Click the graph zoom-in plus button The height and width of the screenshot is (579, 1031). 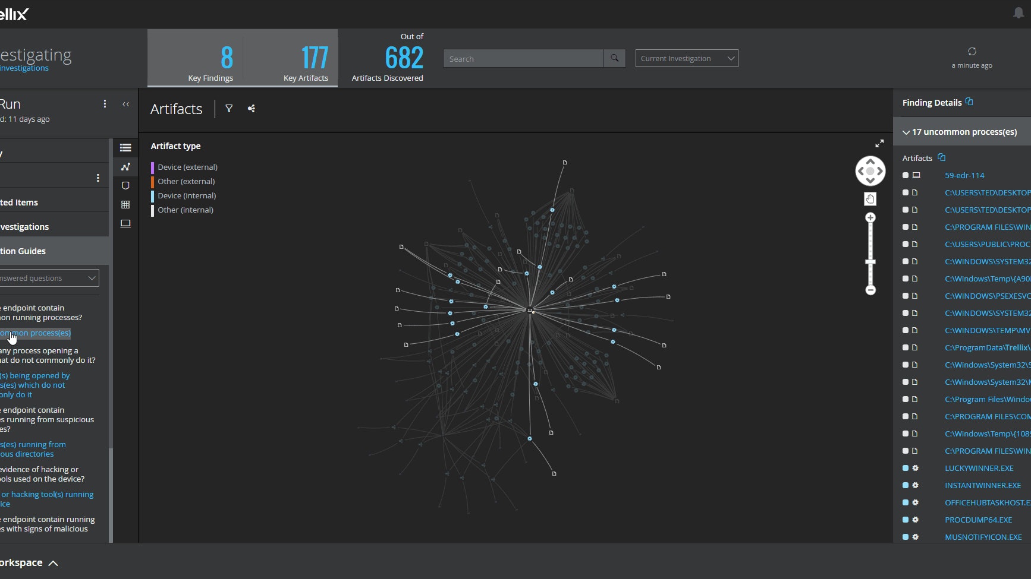pos(870,218)
